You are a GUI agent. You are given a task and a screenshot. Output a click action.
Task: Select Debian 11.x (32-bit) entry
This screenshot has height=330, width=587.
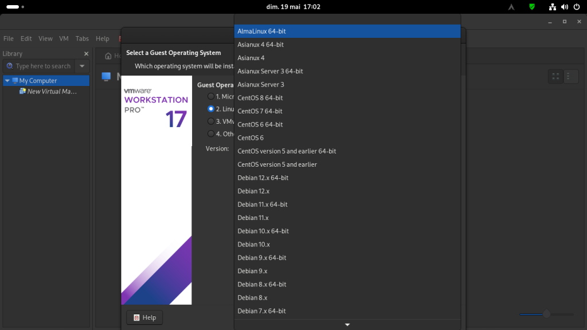click(x=347, y=218)
